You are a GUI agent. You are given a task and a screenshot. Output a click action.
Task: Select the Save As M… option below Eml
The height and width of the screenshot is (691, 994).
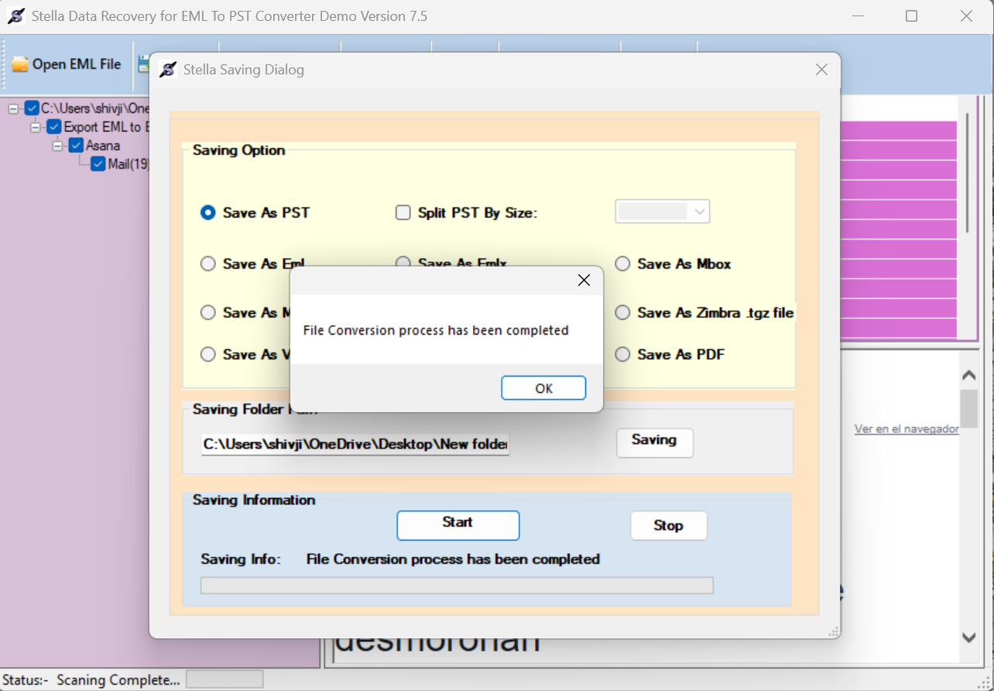click(207, 313)
